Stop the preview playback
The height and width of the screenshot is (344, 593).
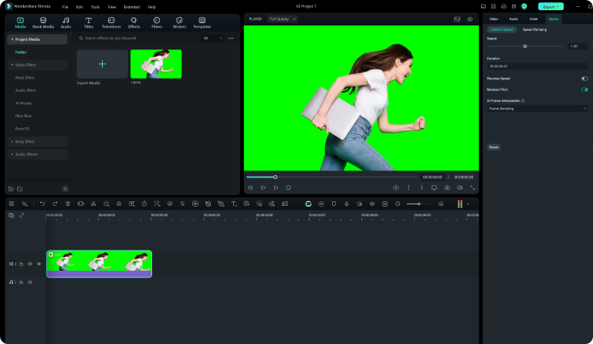[x=289, y=187]
